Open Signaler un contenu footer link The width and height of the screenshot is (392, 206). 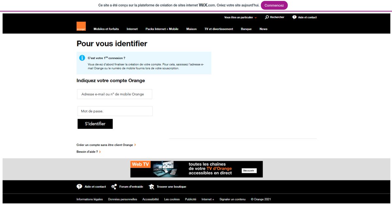point(233,199)
